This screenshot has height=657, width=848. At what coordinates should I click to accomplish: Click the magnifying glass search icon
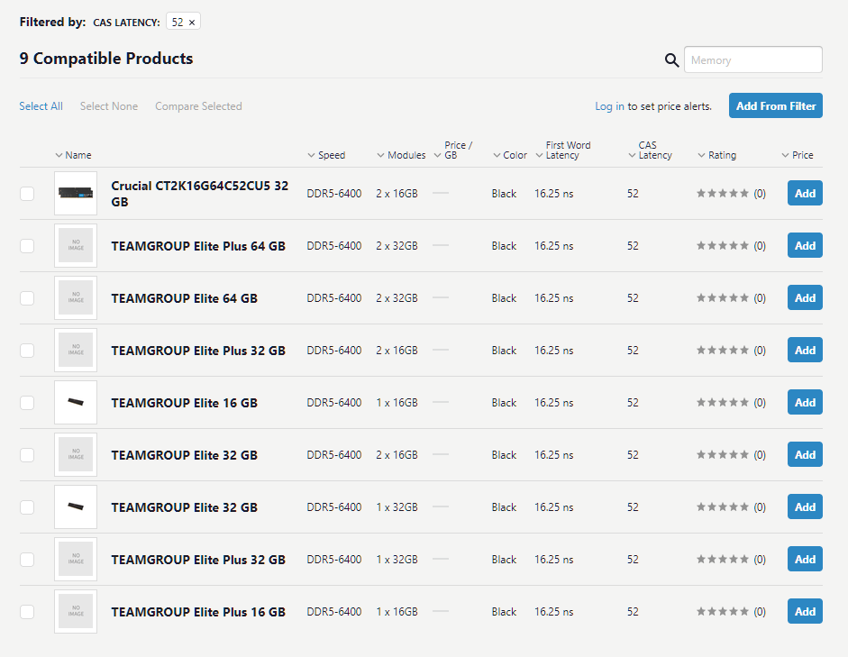coord(671,60)
